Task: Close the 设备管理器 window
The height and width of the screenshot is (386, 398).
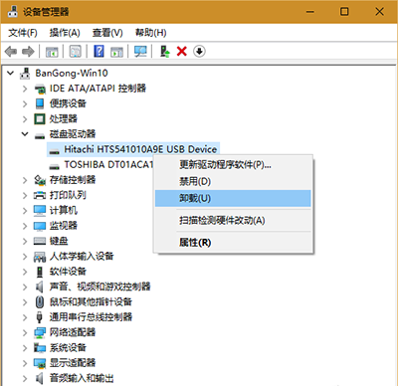Action: pos(379,12)
